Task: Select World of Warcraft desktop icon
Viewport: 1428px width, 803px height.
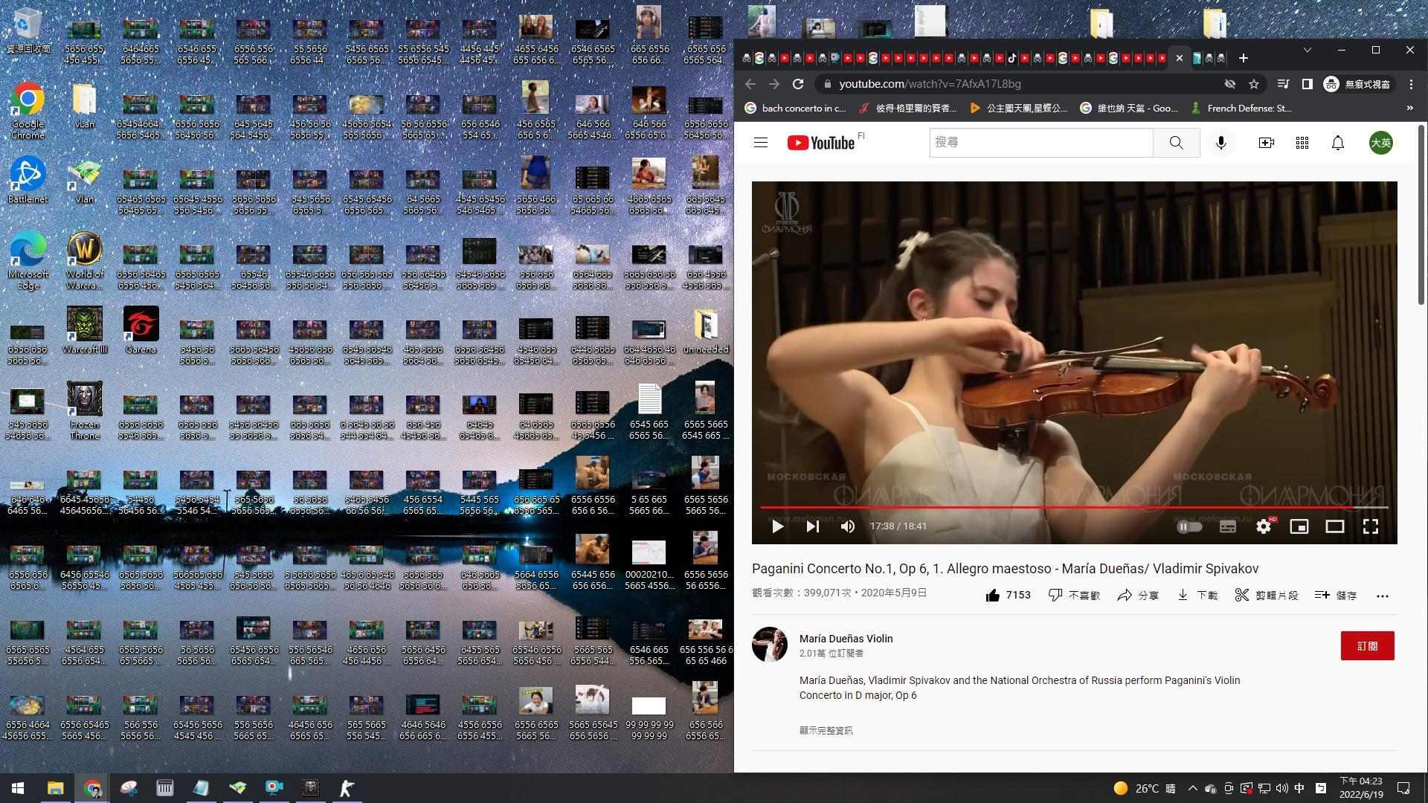Action: (85, 260)
